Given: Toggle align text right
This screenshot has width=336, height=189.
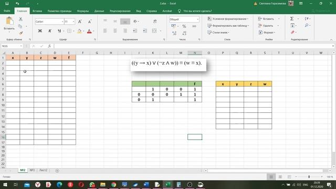Looking at the screenshot, I should pyautogui.click(x=125, y=31).
